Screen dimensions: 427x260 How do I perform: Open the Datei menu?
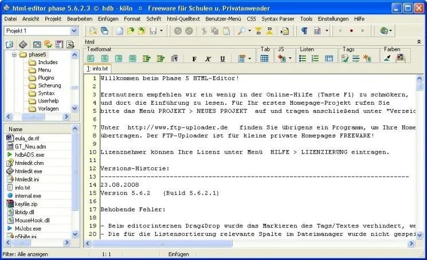click(10, 19)
